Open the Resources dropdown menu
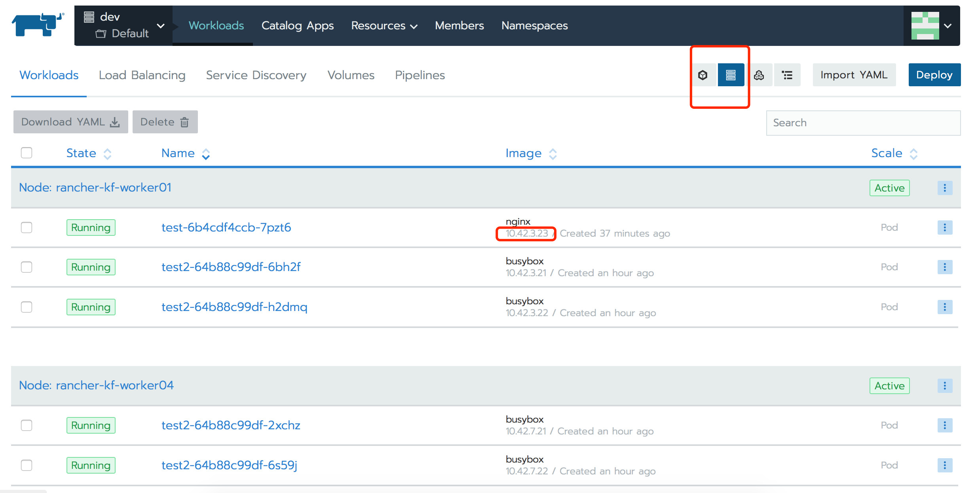Viewport: 976px width, 493px height. (384, 26)
